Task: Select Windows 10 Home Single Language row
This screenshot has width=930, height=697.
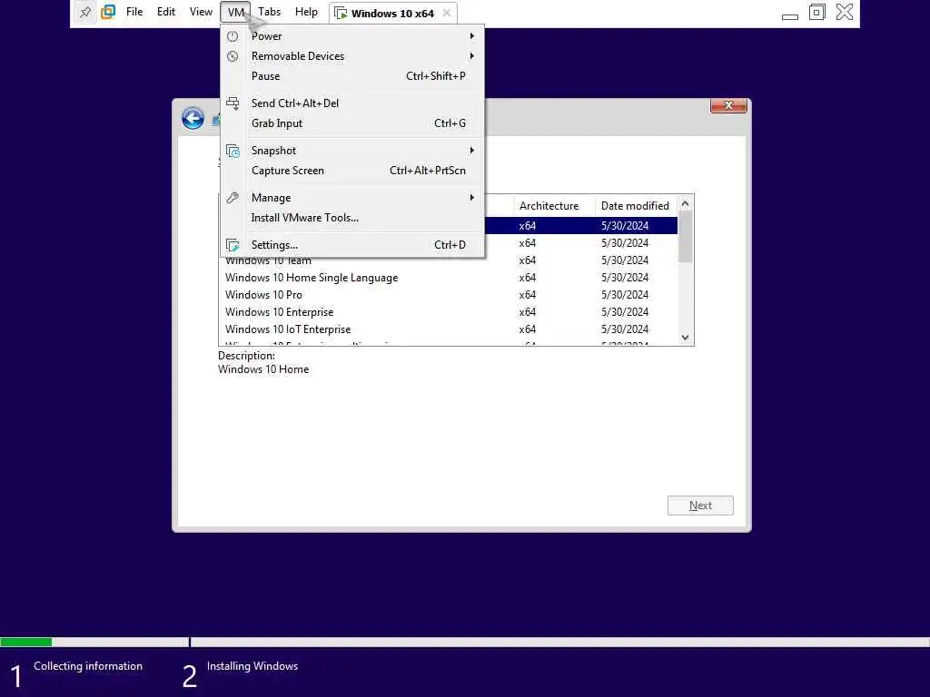Action: pos(449,278)
